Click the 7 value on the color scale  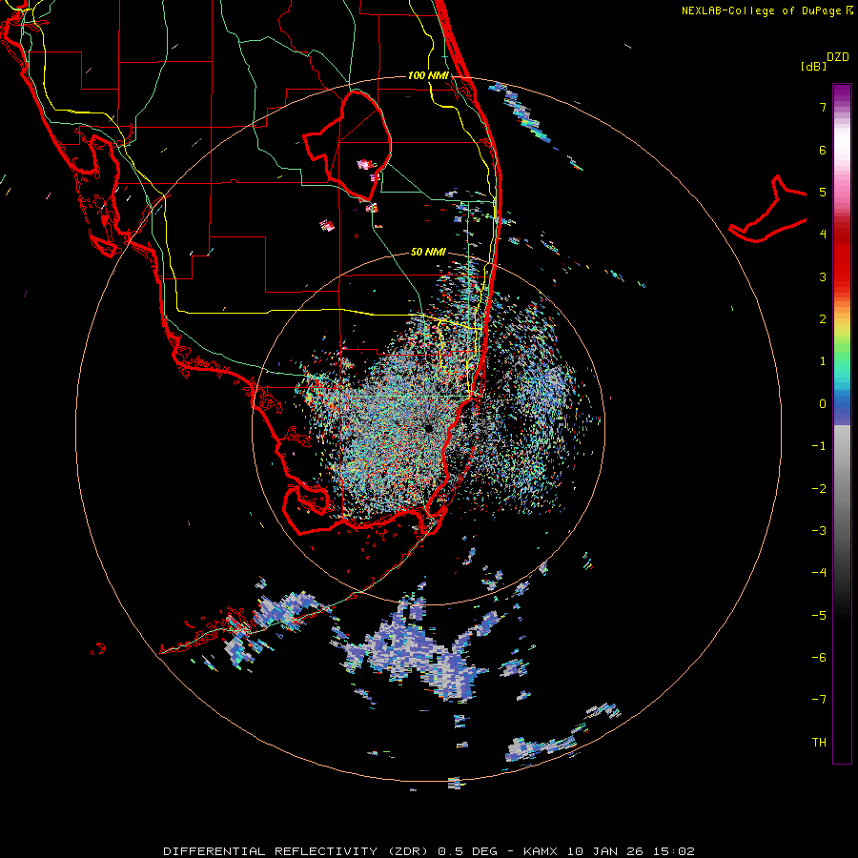(x=823, y=107)
